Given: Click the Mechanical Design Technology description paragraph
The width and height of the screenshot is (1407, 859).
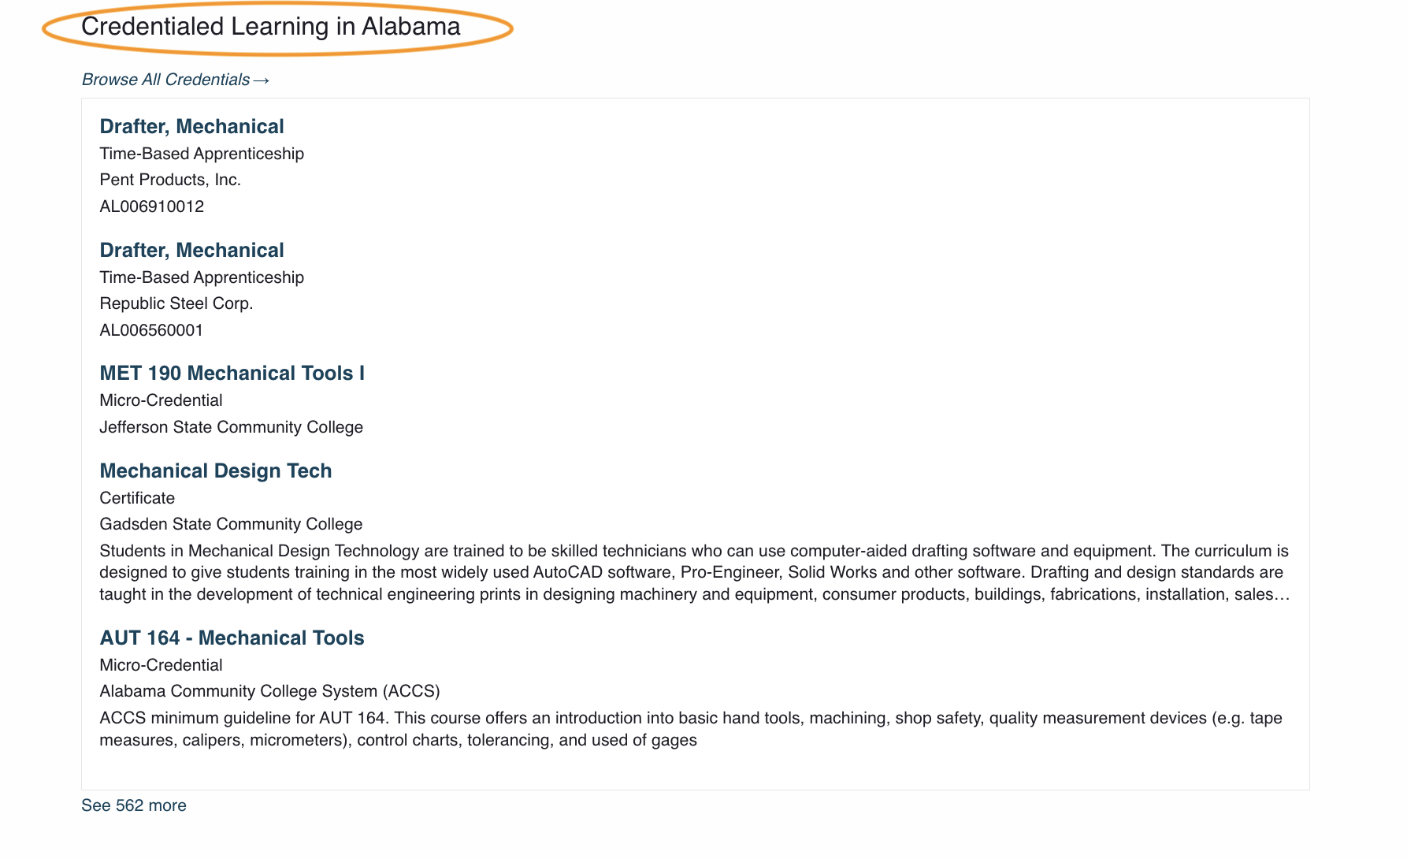Looking at the screenshot, I should pyautogui.click(x=693, y=572).
